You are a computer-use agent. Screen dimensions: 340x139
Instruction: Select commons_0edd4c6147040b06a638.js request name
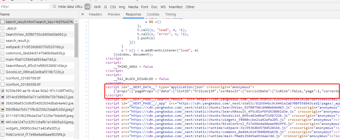point(35,53)
